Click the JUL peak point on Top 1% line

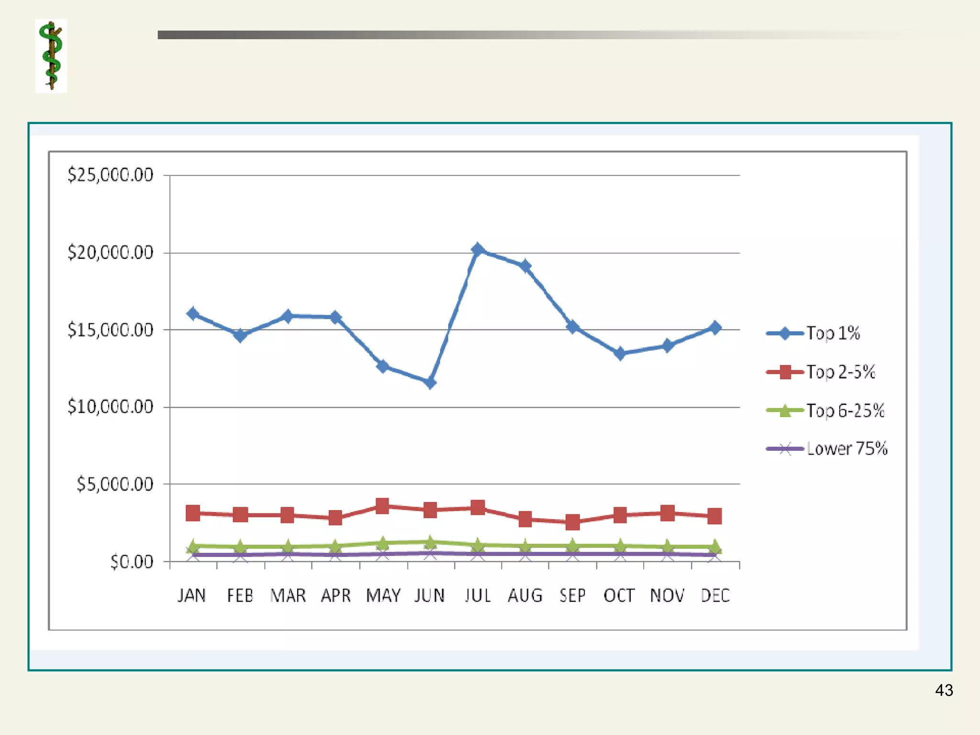tap(478, 249)
